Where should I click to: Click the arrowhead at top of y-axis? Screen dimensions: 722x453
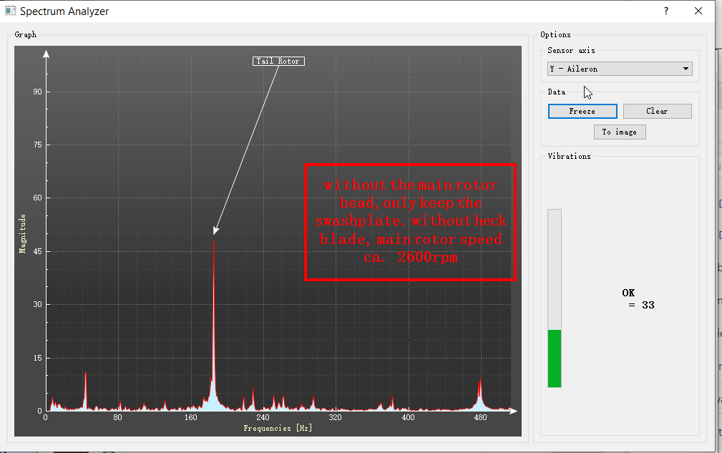[46, 54]
